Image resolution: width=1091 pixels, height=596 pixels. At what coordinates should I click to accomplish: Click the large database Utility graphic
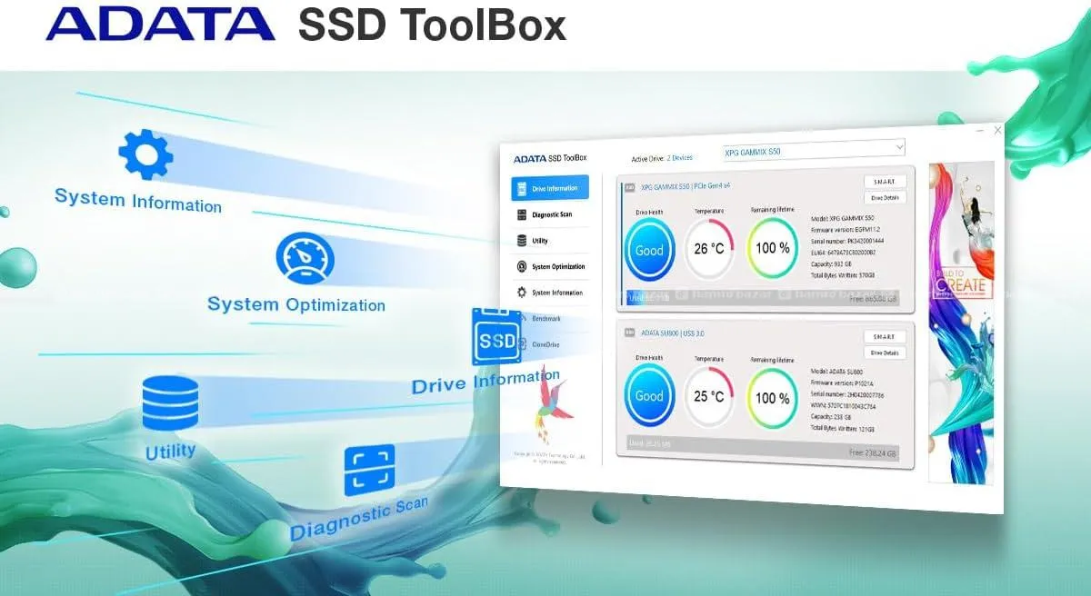(170, 403)
